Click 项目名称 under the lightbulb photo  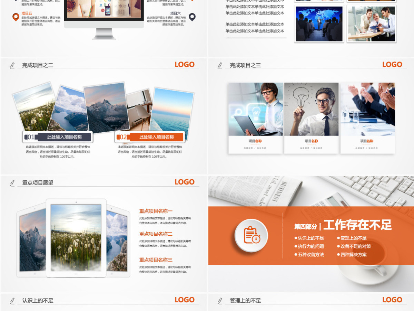click(312, 141)
